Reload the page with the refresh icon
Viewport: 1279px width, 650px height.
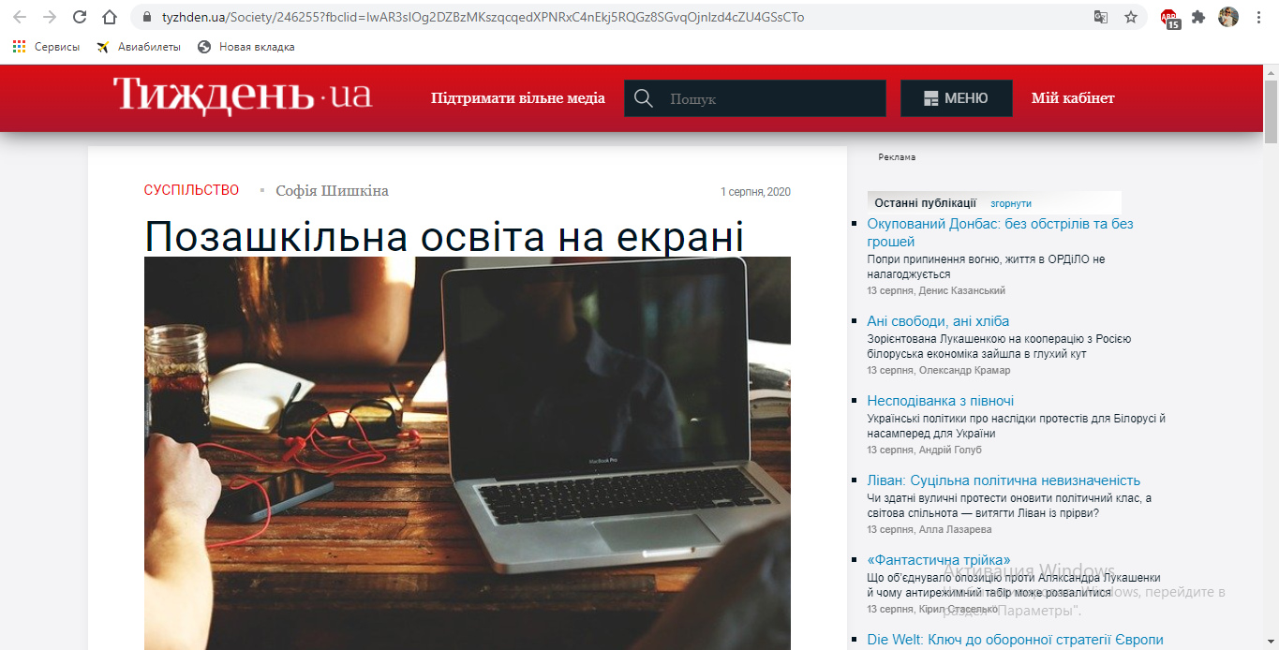pyautogui.click(x=80, y=17)
